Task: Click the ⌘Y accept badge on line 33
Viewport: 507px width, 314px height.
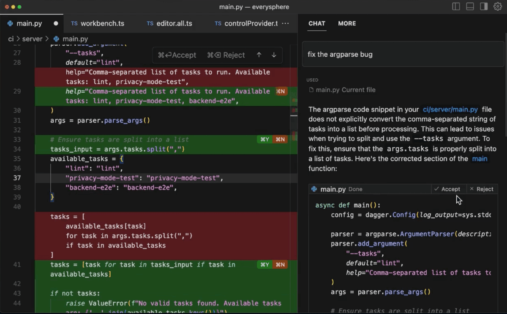Action: tap(264, 140)
